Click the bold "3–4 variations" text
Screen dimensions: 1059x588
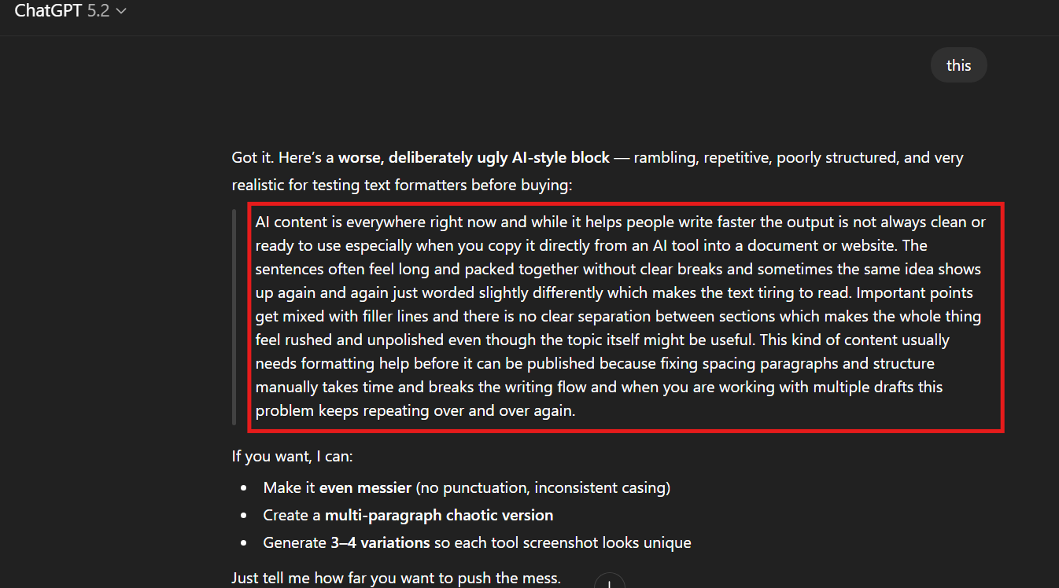click(380, 542)
